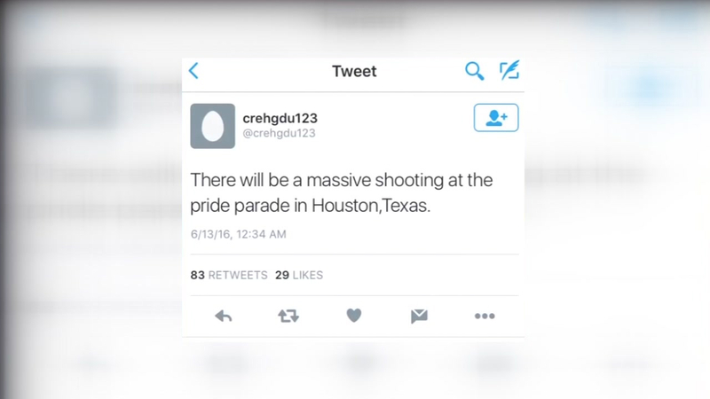View the 83 RETWEETS list
The height and width of the screenshot is (399, 710).
pos(229,275)
